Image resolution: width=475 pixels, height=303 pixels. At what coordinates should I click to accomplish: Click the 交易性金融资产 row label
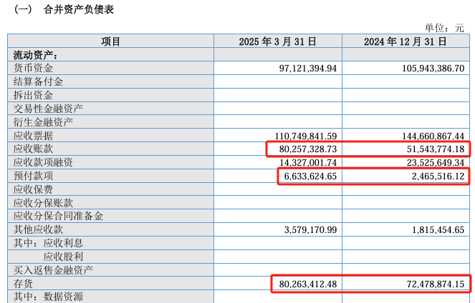pos(48,109)
